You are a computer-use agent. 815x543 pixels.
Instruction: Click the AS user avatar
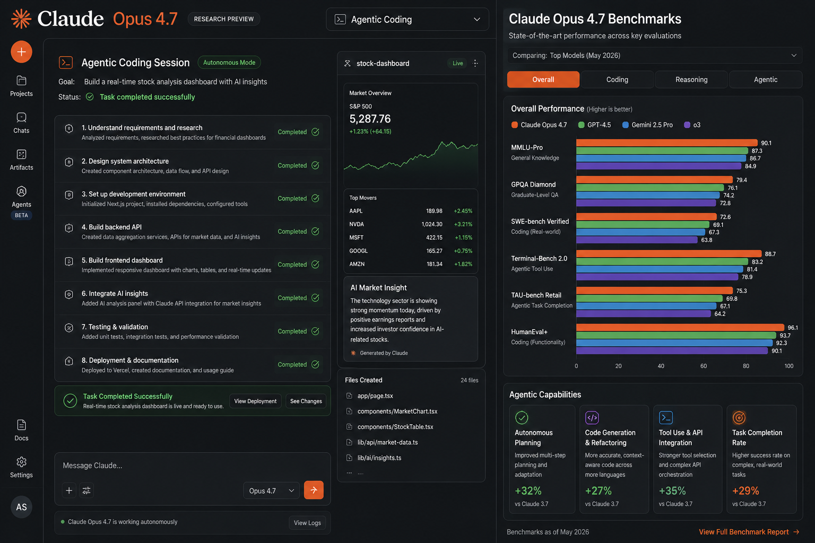point(21,507)
